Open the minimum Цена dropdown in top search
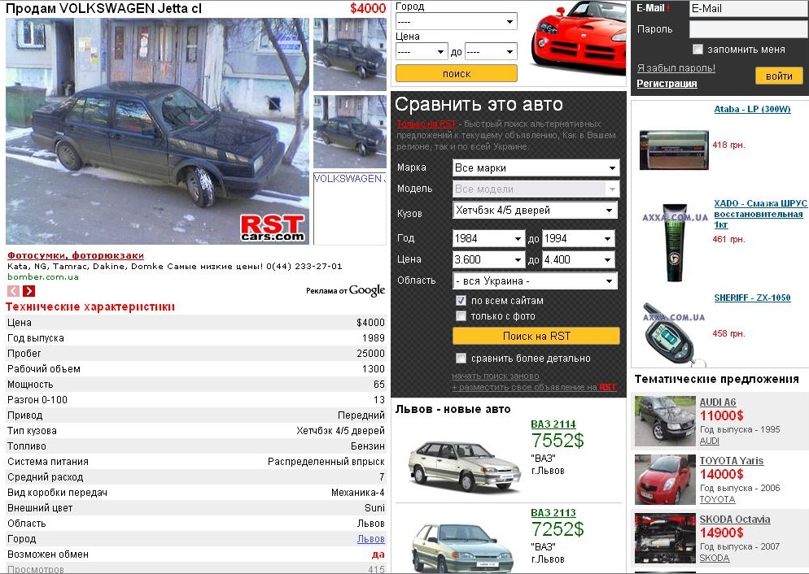809x574 pixels. [421, 51]
